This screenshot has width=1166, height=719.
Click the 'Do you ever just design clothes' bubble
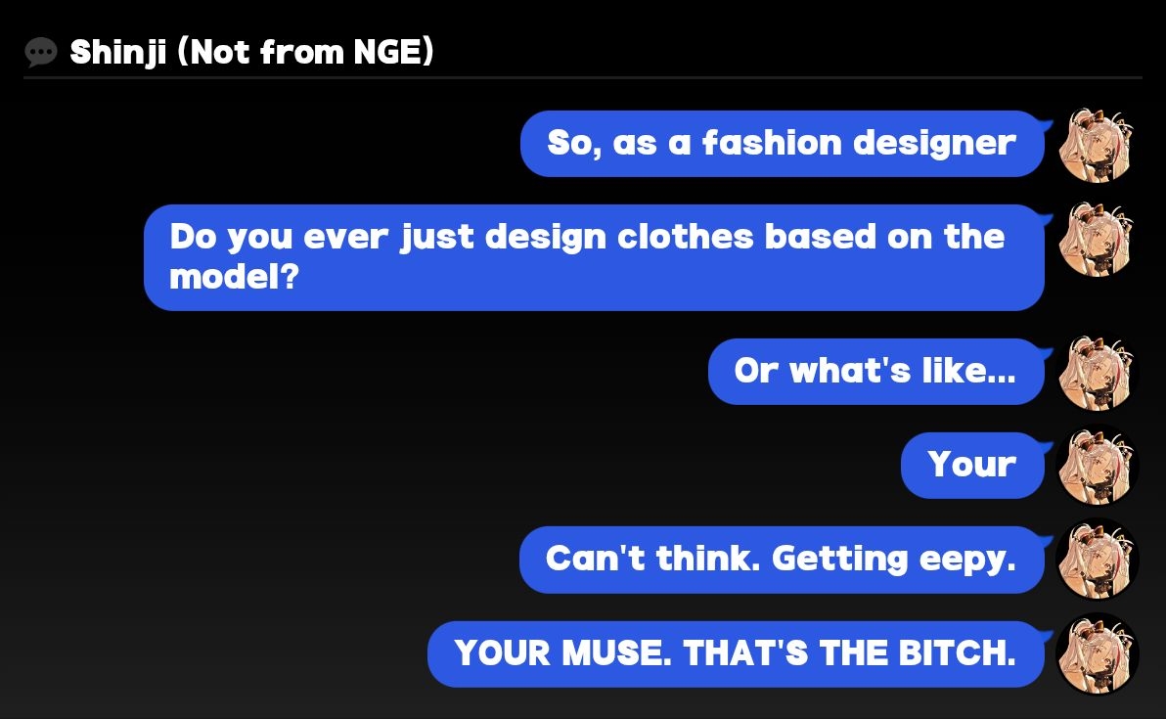(x=594, y=257)
